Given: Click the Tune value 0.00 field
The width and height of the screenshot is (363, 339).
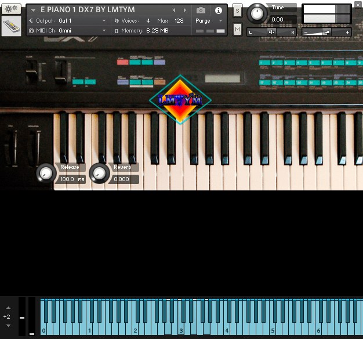Looking at the screenshot, I should coord(283,20).
